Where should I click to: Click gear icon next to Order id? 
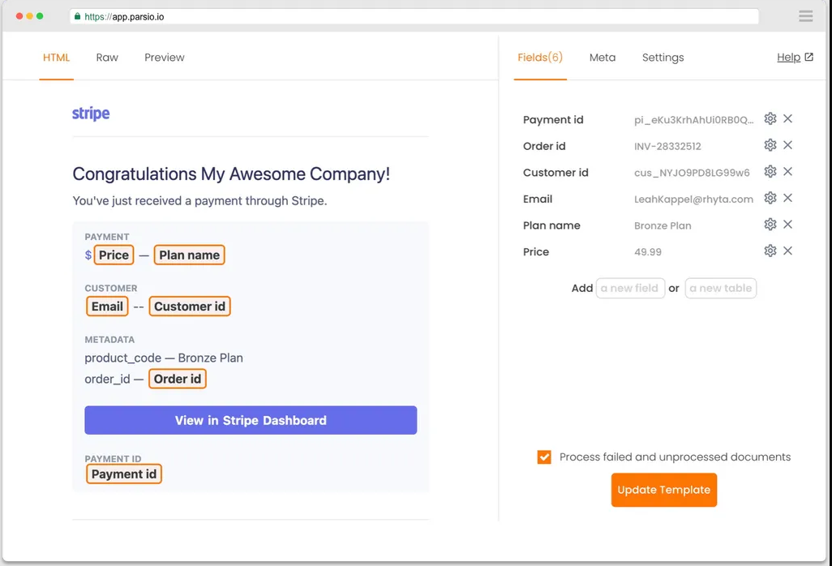pyautogui.click(x=770, y=146)
